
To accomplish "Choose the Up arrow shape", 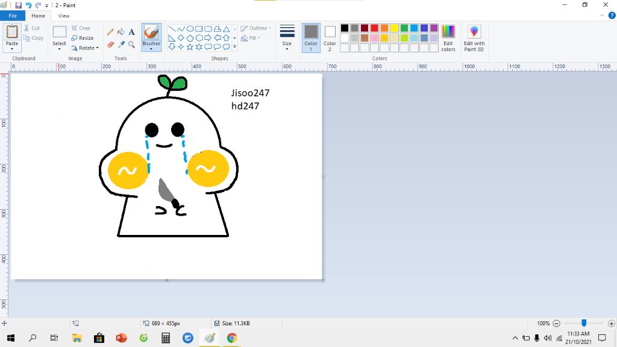I will click(x=227, y=38).
